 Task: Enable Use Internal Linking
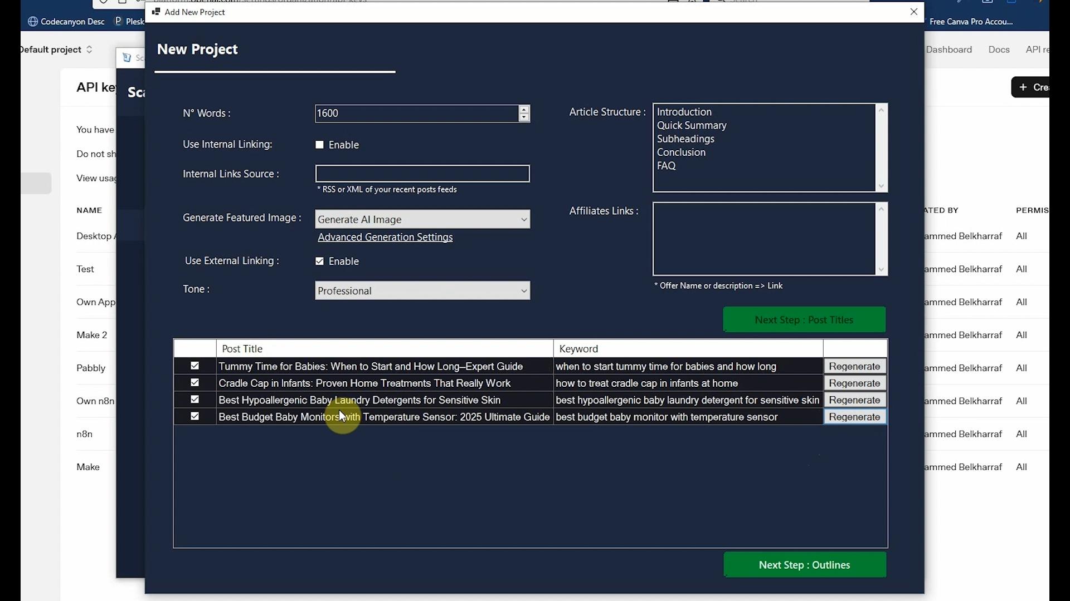tap(319, 145)
